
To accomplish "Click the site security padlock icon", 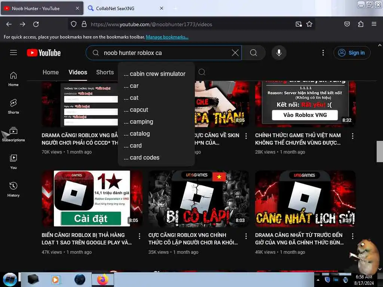I will [84, 24].
